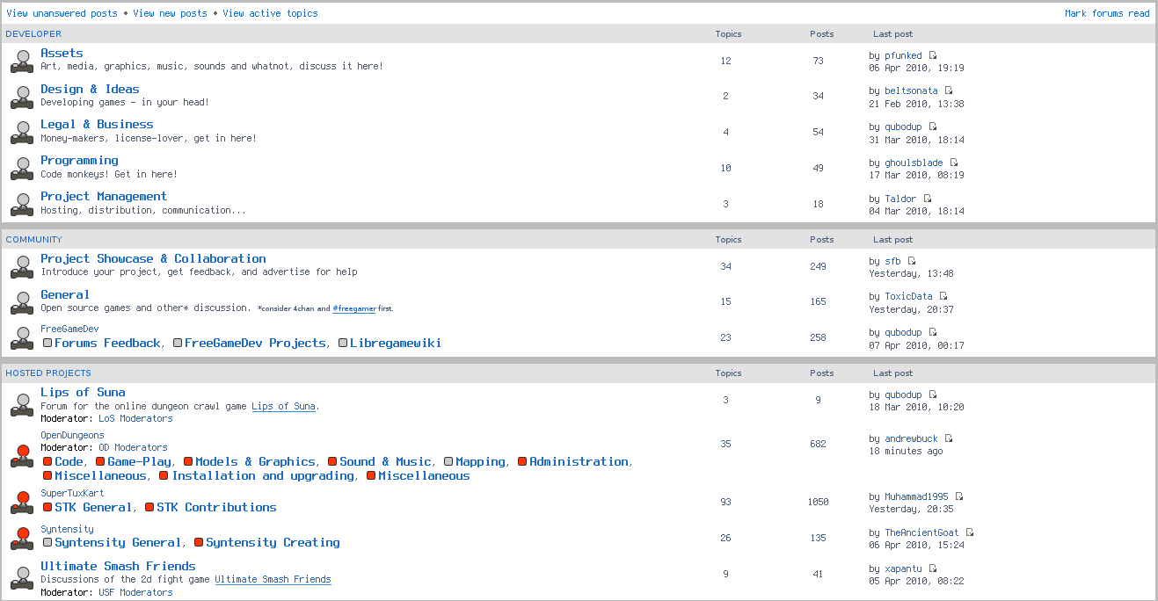Follow the #freegamer link in General
Screen dimensions: 1158x601
coord(353,309)
